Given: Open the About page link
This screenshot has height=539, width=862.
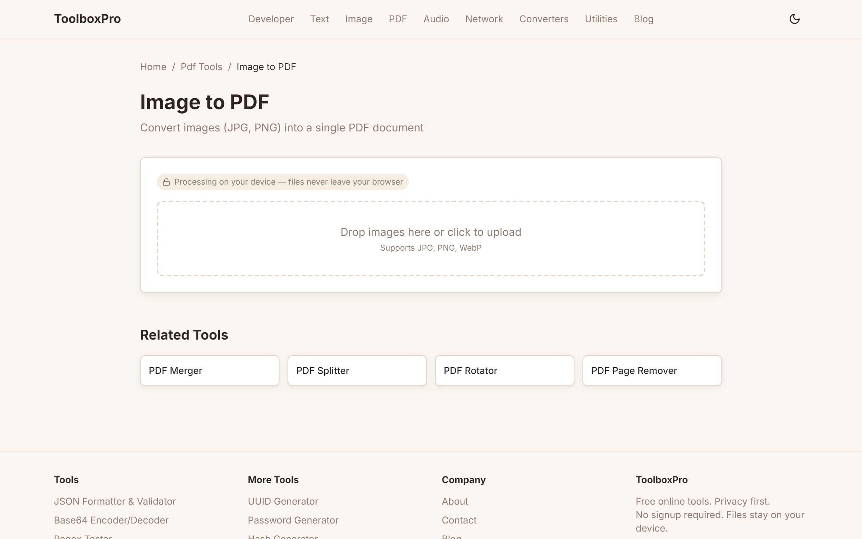Looking at the screenshot, I should click(x=455, y=501).
